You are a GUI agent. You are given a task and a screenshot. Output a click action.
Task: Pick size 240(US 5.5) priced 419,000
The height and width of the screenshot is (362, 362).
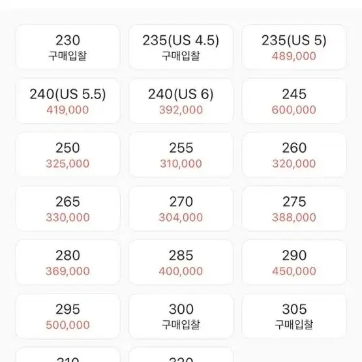tap(68, 101)
